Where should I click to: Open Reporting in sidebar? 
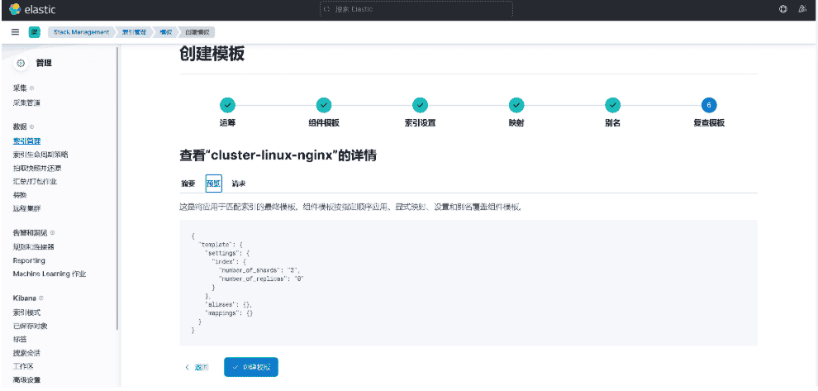(29, 260)
